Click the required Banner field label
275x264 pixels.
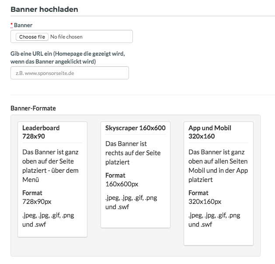click(x=23, y=25)
